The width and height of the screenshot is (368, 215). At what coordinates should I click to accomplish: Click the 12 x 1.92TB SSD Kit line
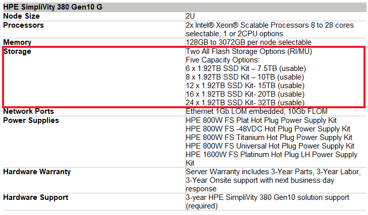tap(245, 86)
